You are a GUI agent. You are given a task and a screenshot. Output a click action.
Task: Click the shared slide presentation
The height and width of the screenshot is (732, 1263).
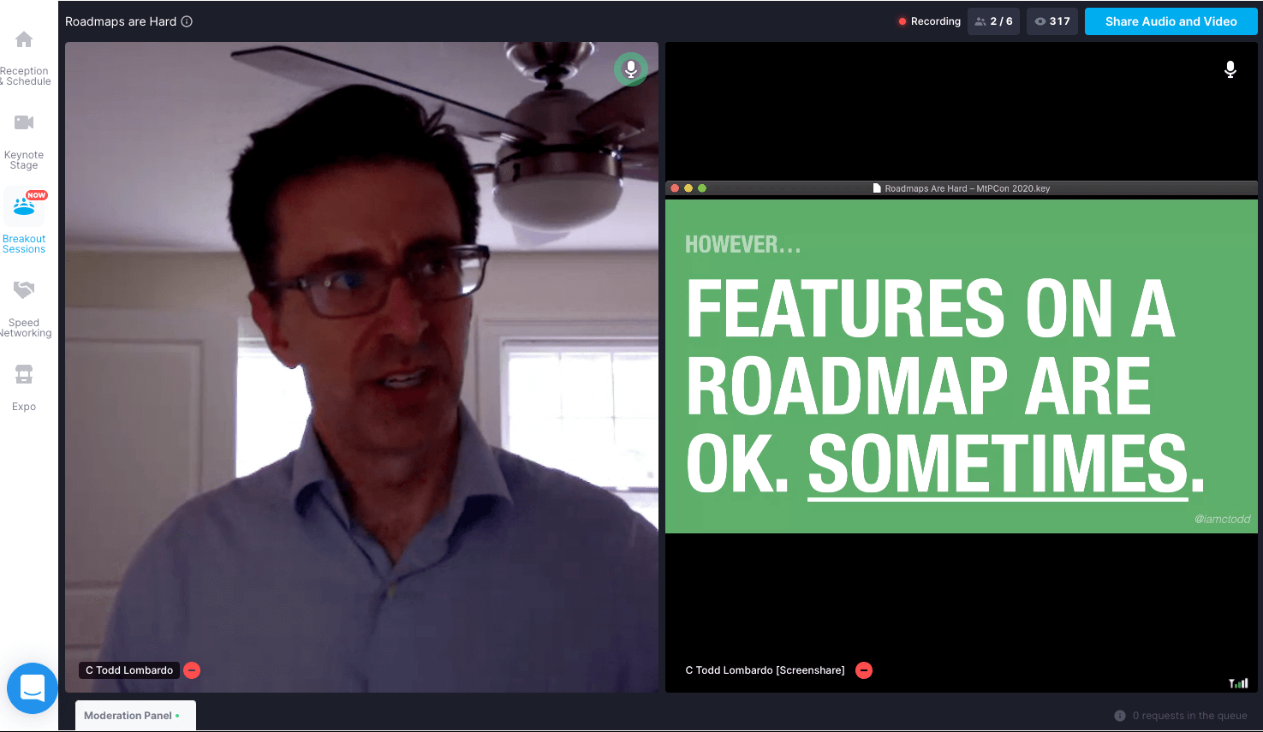click(x=961, y=366)
